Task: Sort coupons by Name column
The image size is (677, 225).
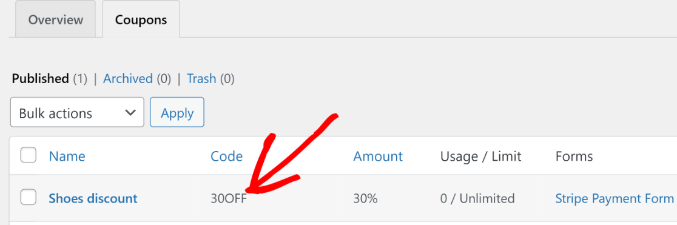Action: coord(67,156)
